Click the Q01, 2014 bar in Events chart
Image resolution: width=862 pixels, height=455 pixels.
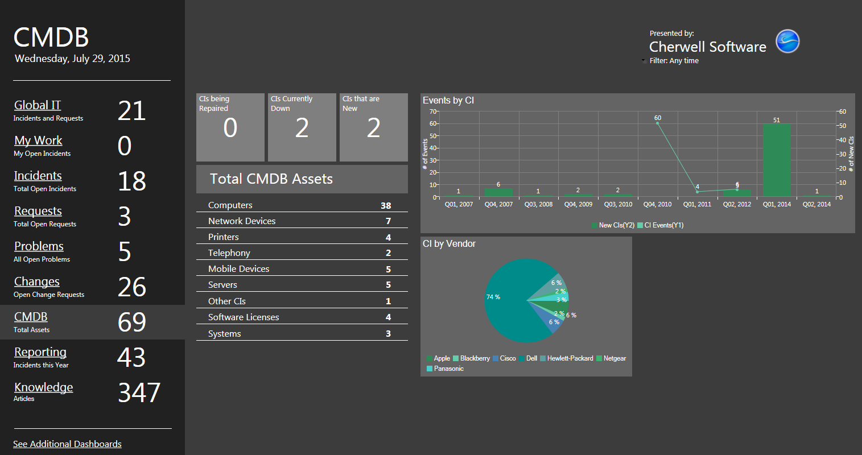pos(777,160)
